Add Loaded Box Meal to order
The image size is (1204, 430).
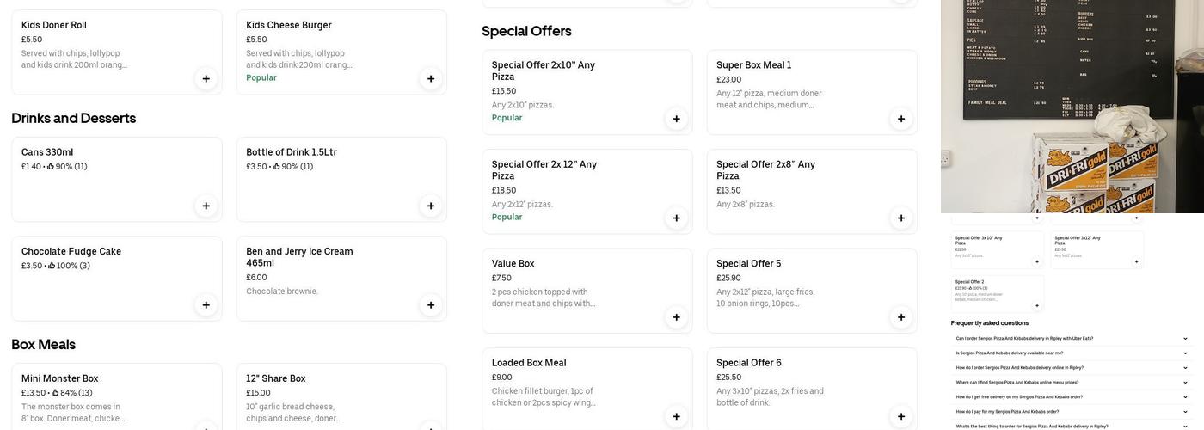676,417
